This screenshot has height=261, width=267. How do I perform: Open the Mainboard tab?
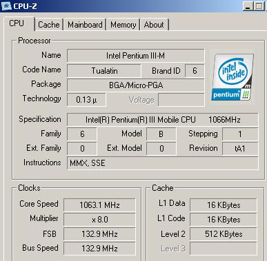85,25
